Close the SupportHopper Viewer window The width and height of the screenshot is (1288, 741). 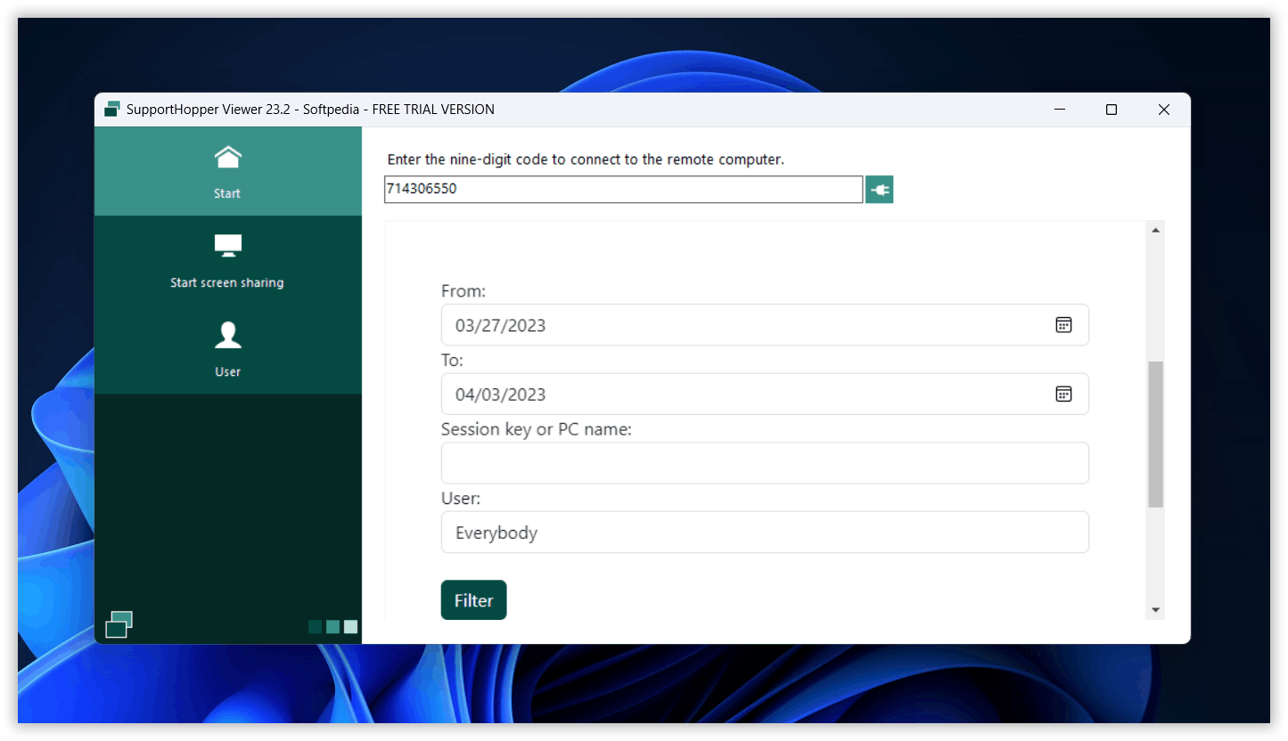[x=1164, y=110]
